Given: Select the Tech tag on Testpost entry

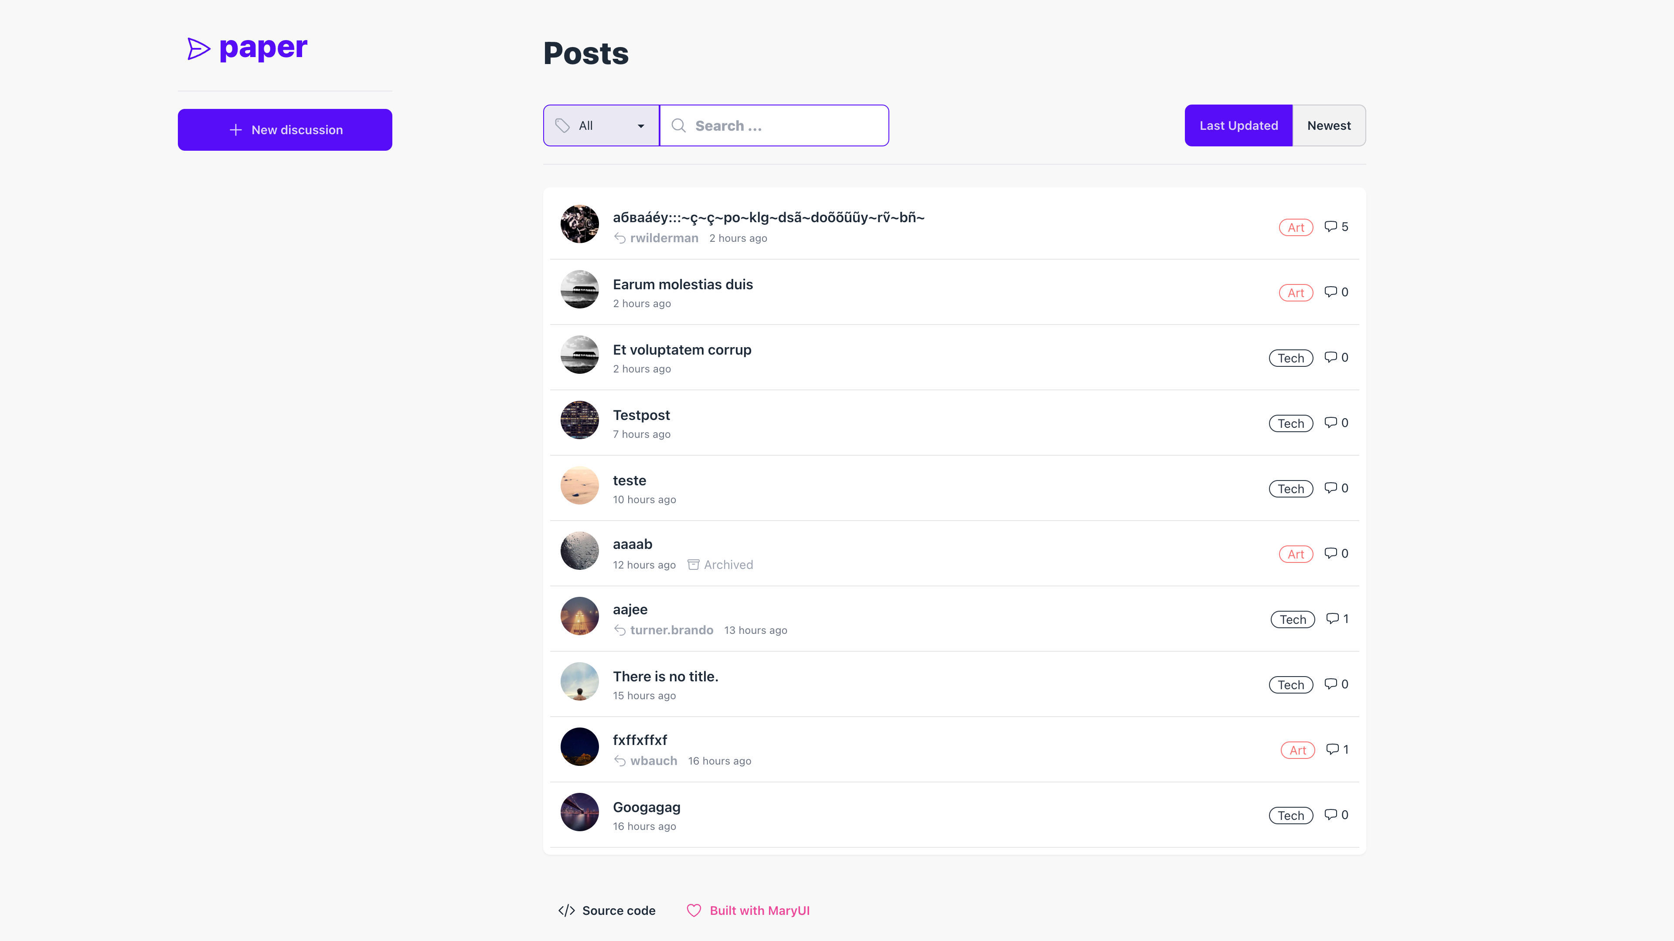Looking at the screenshot, I should click(x=1290, y=423).
